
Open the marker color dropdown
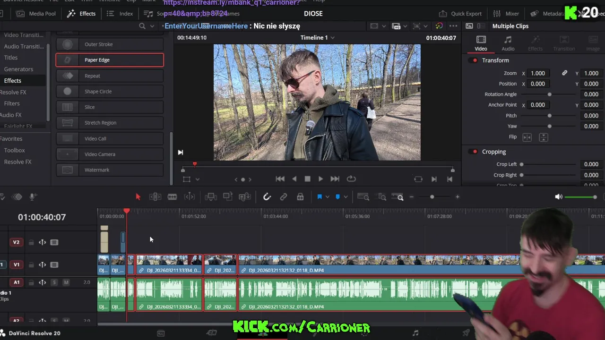(x=346, y=197)
